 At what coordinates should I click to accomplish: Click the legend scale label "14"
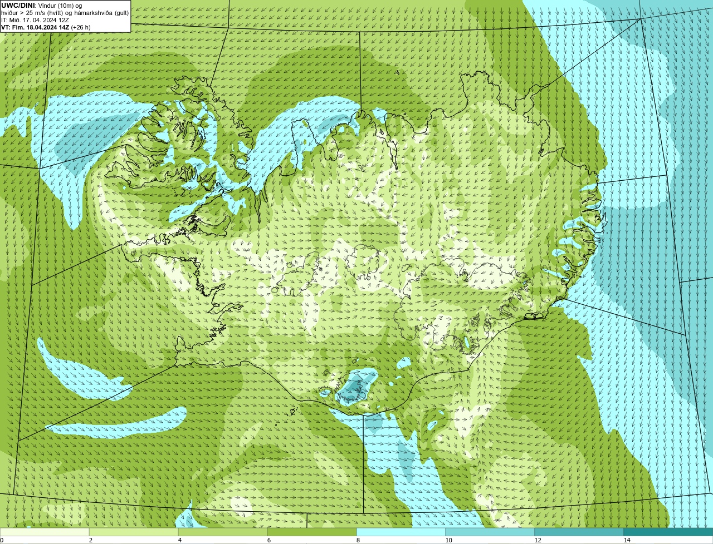pos(627,540)
